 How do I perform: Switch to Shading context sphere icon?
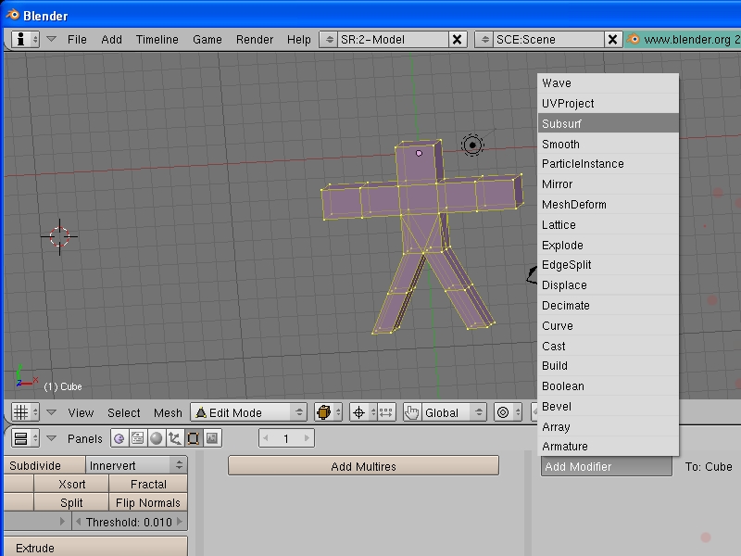[156, 438]
